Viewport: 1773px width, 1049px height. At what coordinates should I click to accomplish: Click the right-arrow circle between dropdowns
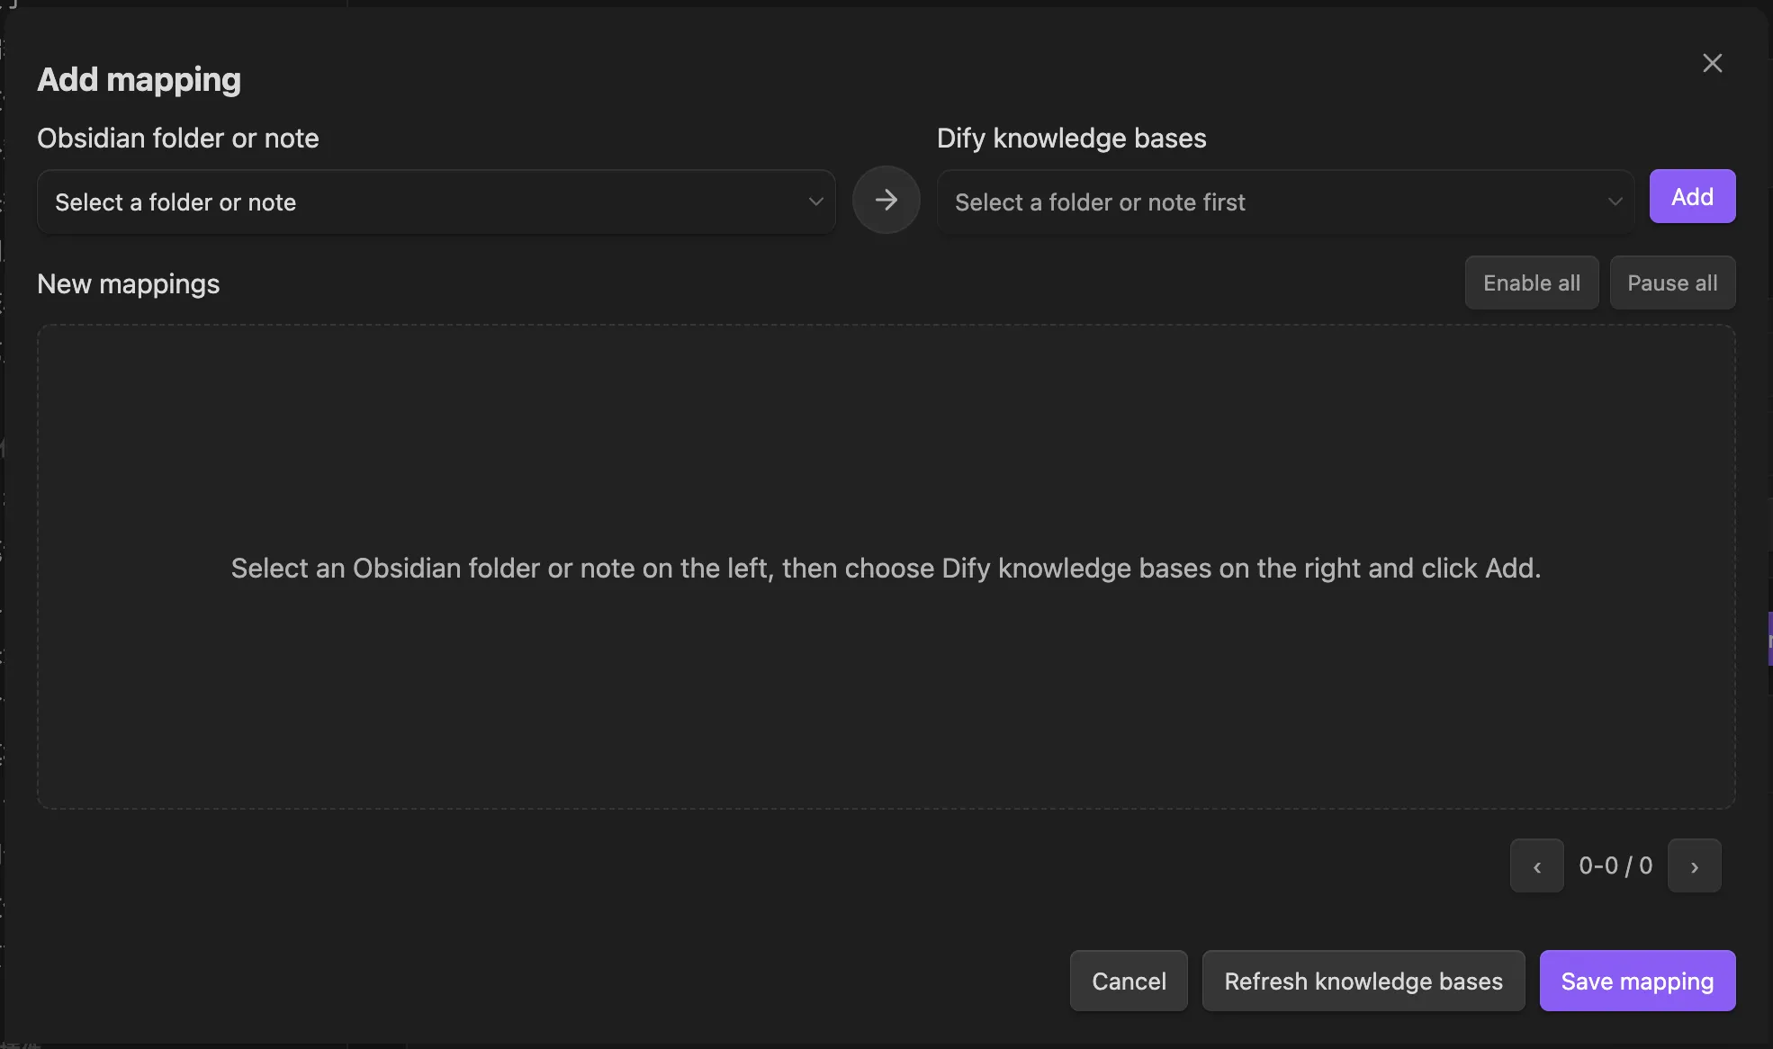(x=886, y=200)
